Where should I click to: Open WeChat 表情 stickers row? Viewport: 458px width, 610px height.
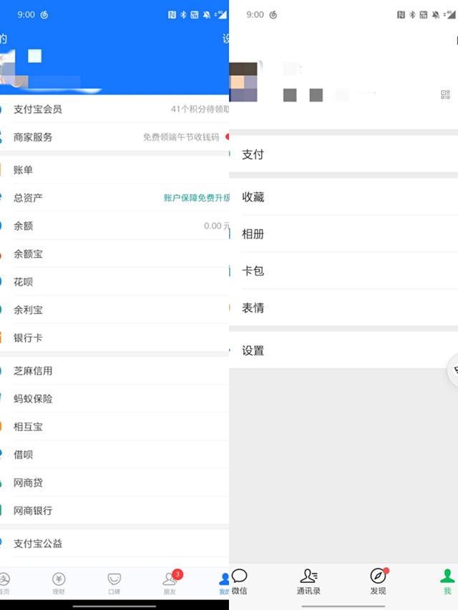click(343, 308)
